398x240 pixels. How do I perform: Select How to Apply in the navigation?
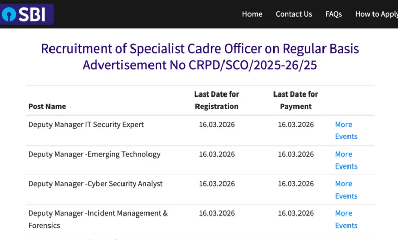click(x=376, y=14)
